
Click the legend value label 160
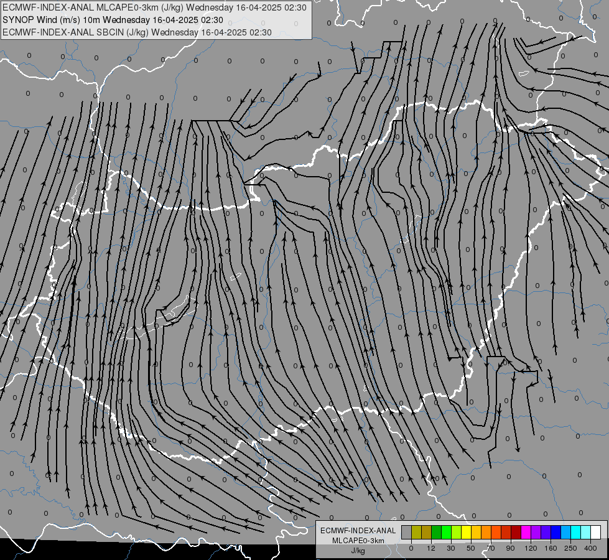(551, 548)
